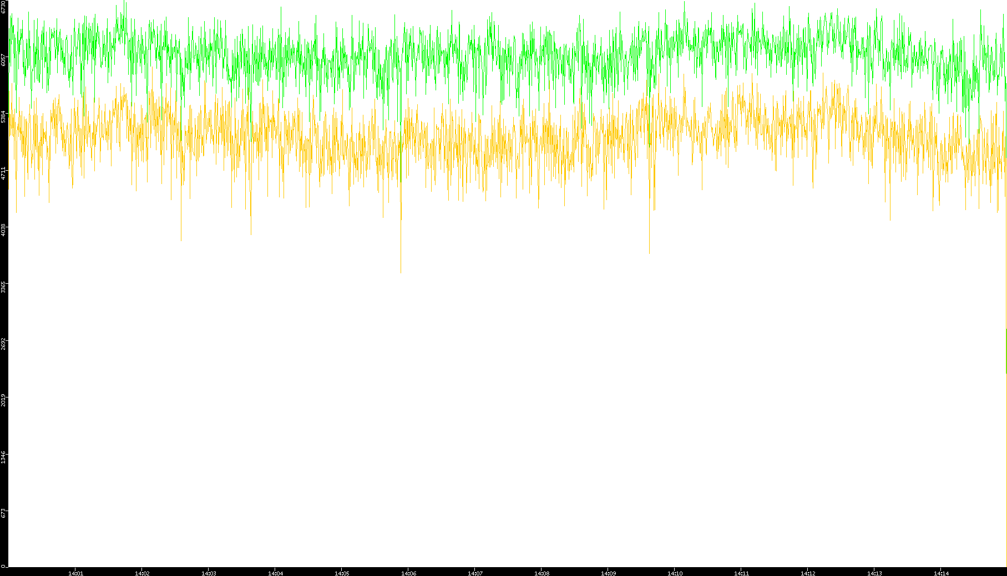Image resolution: width=1007 pixels, height=576 pixels.
Task: Click the 14:14 time label
Action: pos(941,573)
